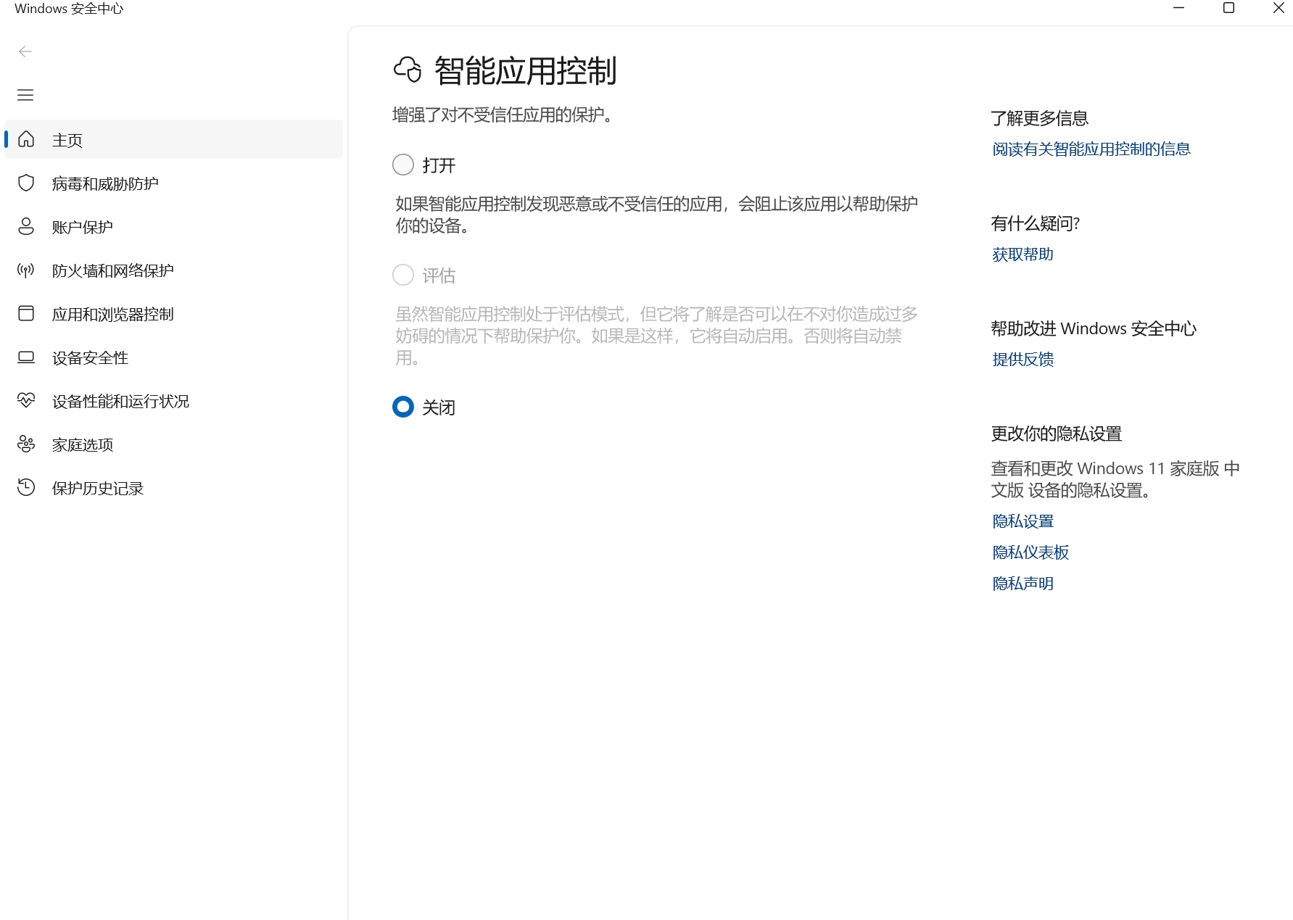Open 病毒和威胁防护 page
Screen dimensions: 1293x920
click(x=173, y=183)
